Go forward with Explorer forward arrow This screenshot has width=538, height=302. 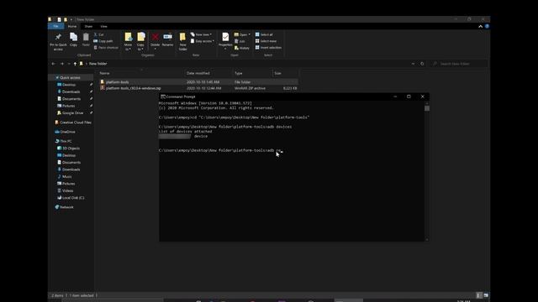(61, 64)
